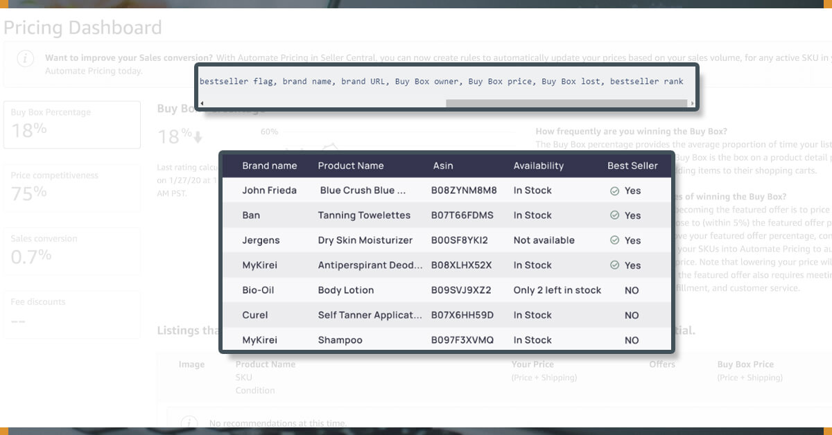Click the Offers column header
Screen dimensions: 832x435
tap(662, 364)
